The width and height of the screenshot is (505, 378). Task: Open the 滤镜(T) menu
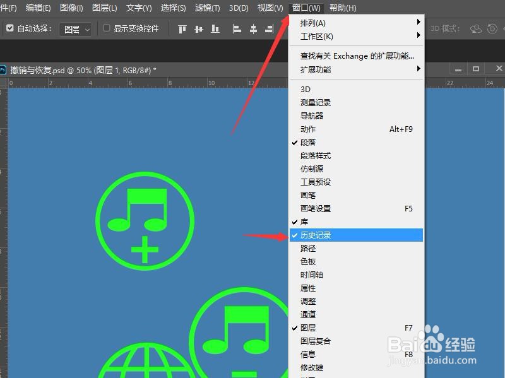coord(208,8)
